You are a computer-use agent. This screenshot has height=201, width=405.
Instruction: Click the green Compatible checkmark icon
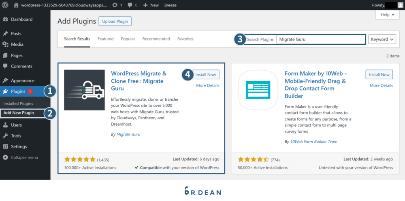tap(136, 168)
